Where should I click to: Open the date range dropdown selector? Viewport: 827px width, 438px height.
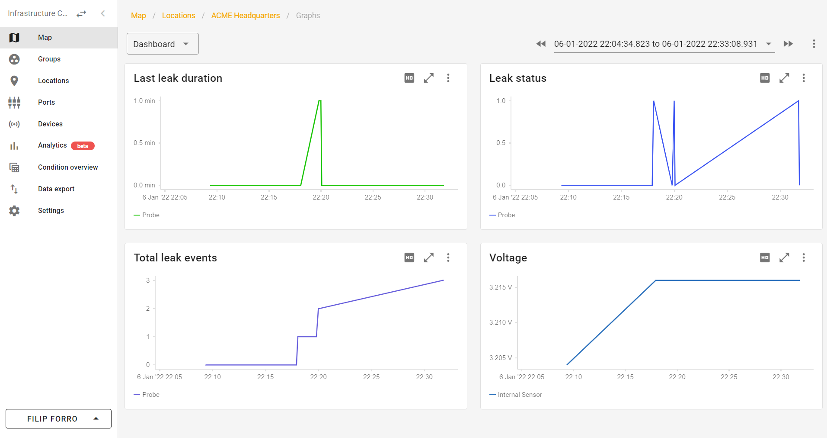click(768, 44)
